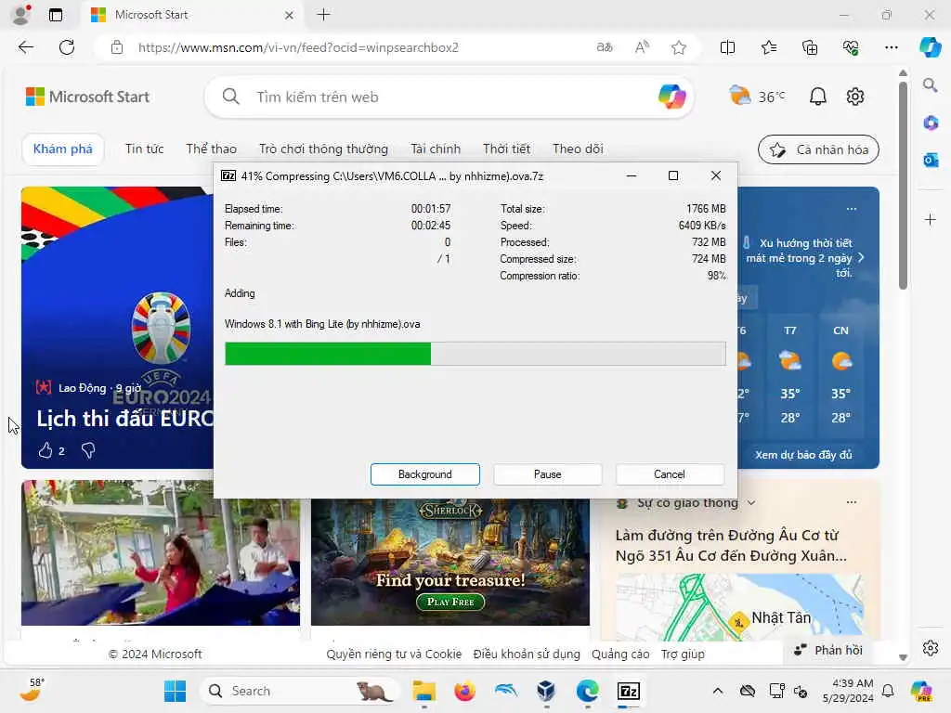Open Browser essentials heart icon
Screen dimensions: 951x713
click(x=851, y=47)
